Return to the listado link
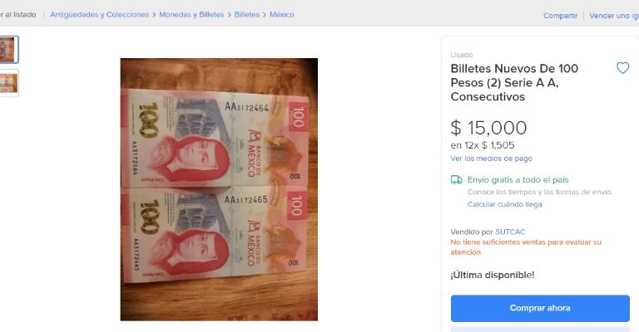The image size is (639, 332). [x=18, y=15]
